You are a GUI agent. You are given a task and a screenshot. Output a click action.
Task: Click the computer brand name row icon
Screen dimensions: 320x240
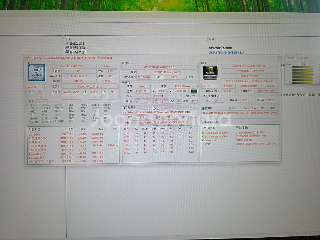66,52
